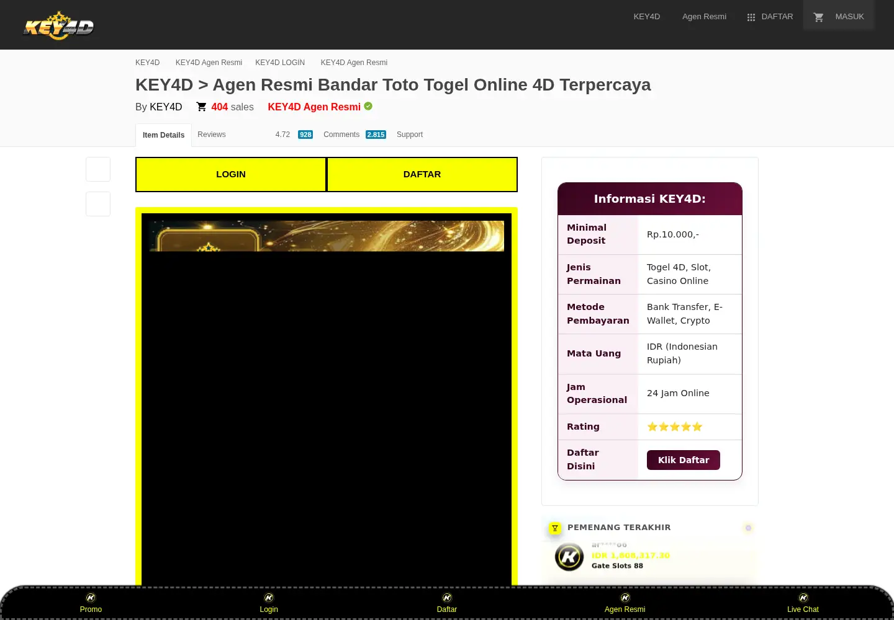Click the Klik Daftar button
Image resolution: width=894 pixels, height=620 pixels.
pos(684,460)
